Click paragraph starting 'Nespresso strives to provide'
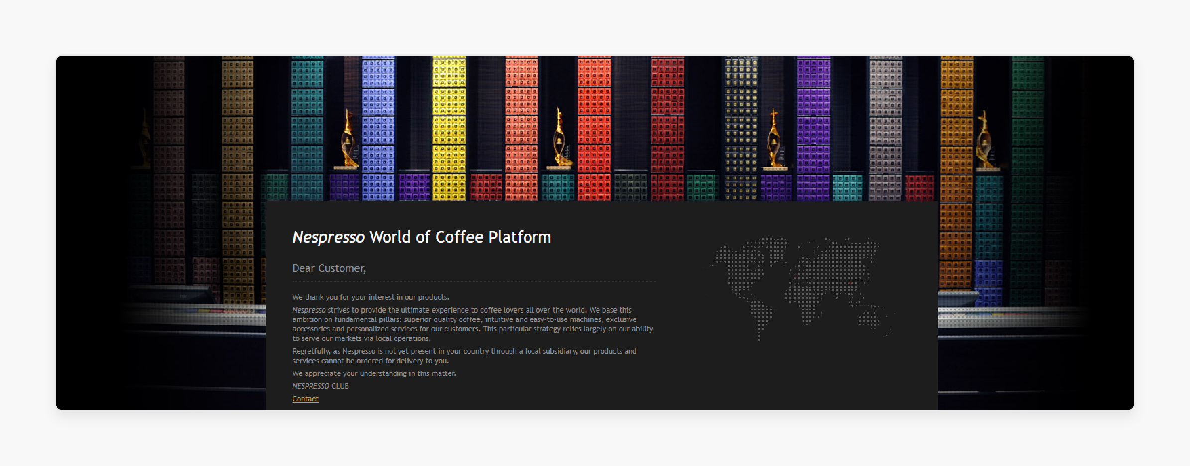Screen dimensions: 1190x466 point(472,324)
